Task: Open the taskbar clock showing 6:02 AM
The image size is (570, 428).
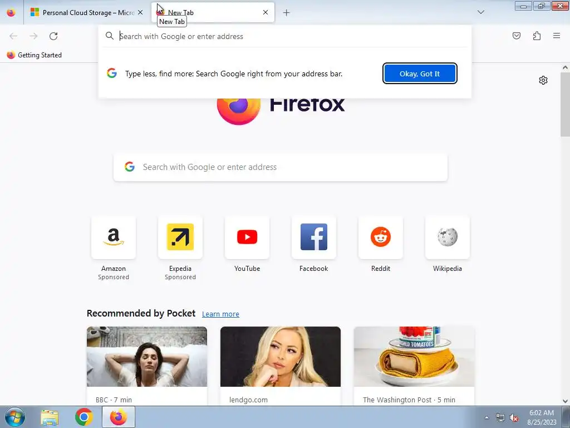Action: (x=542, y=417)
